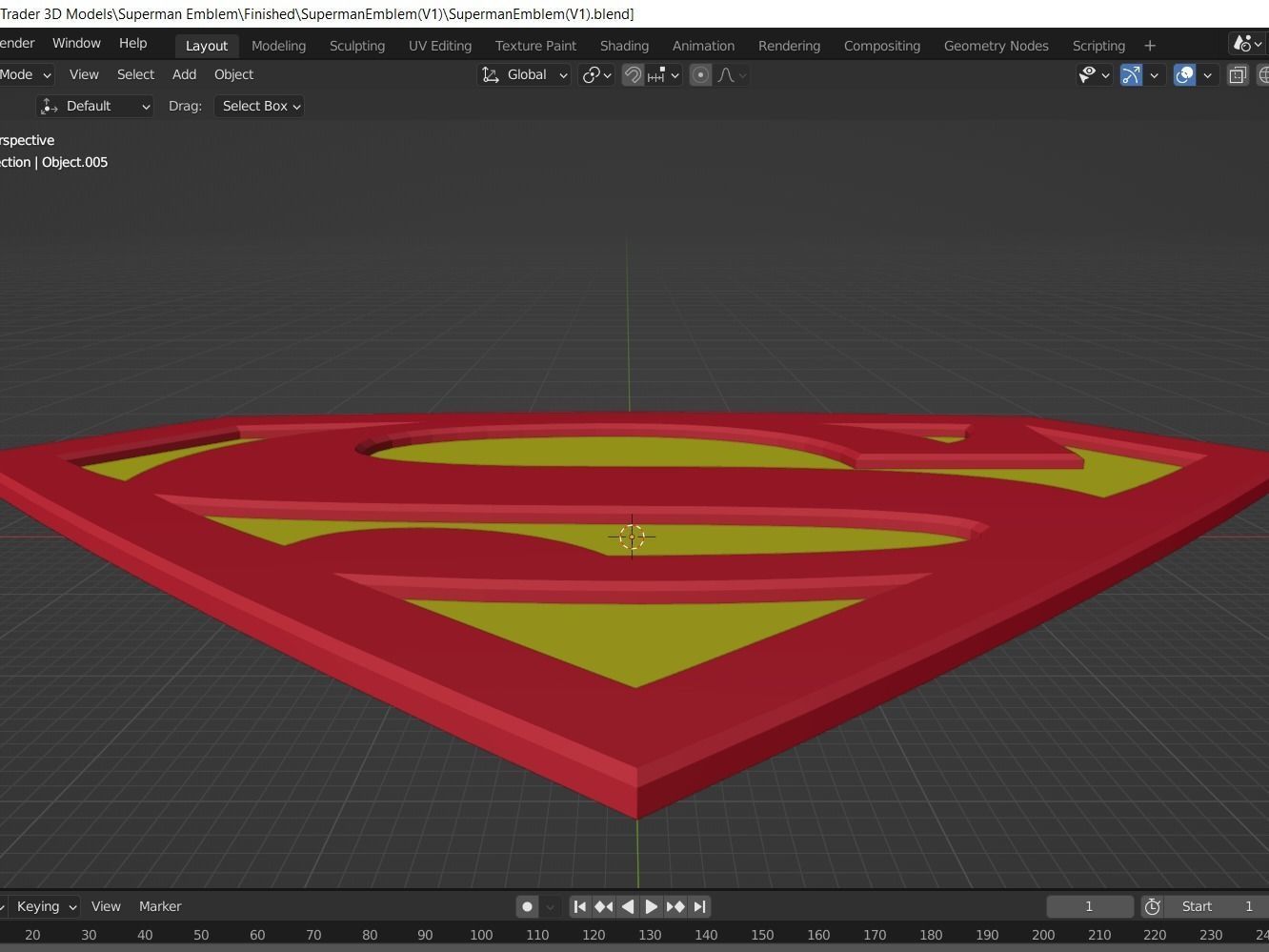Open Default orientation dropdown
Viewport: 1269px width, 952px height.
tap(94, 106)
